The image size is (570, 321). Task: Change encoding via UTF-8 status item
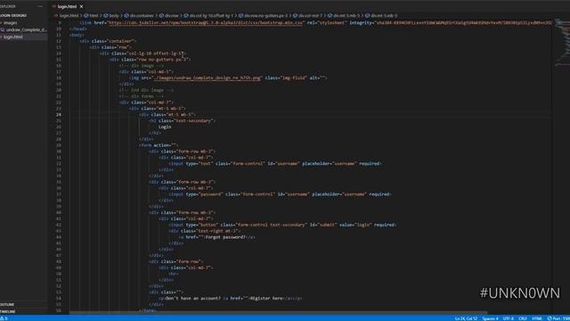(509, 318)
